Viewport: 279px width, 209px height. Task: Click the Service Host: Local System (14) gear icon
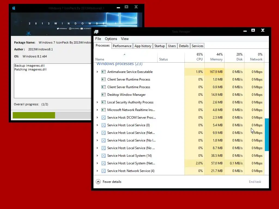[x=103, y=156]
